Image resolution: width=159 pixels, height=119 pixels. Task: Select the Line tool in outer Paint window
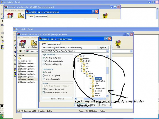[2, 29]
